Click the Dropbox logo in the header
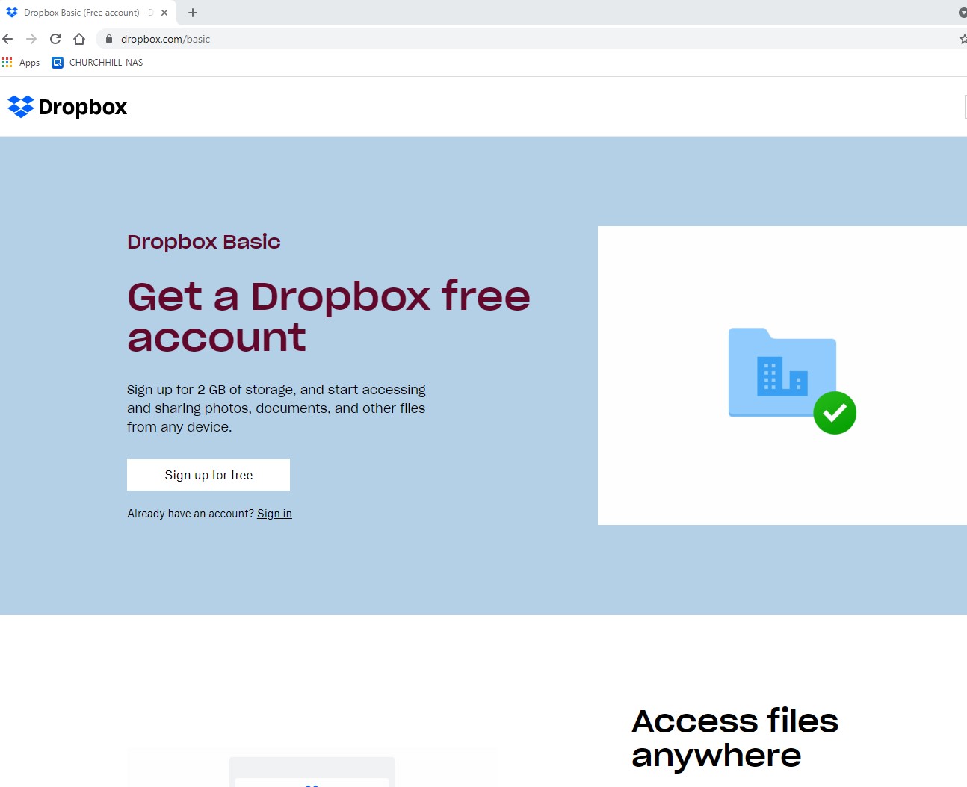The width and height of the screenshot is (967, 787). click(67, 107)
